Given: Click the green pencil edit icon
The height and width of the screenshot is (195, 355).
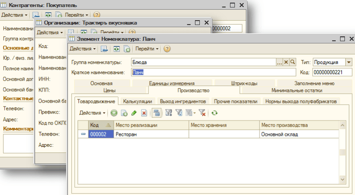Looking at the screenshot, I should [134, 113].
